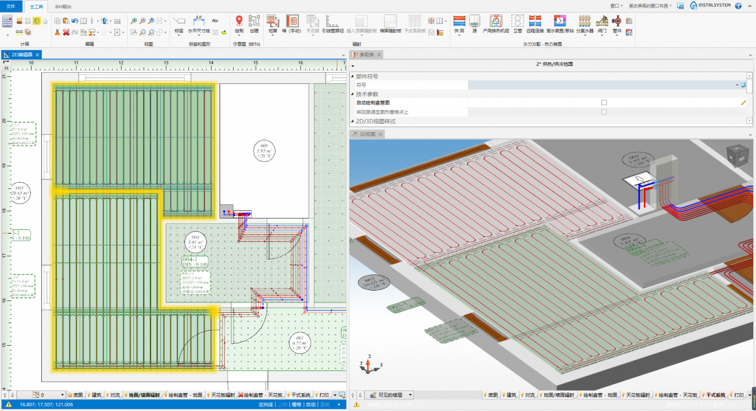Click the 户用换热机组 icon
This screenshot has height=411, width=756.
pyautogui.click(x=496, y=21)
